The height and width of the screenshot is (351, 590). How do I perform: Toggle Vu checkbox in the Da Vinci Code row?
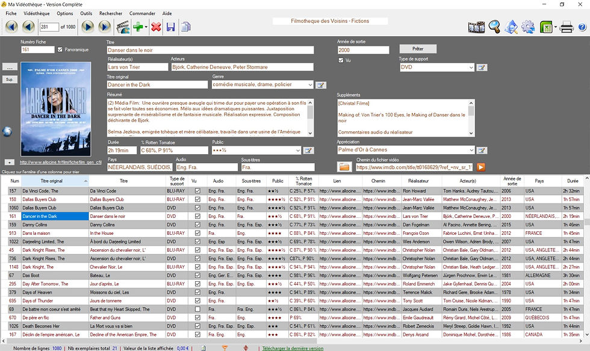tap(197, 191)
